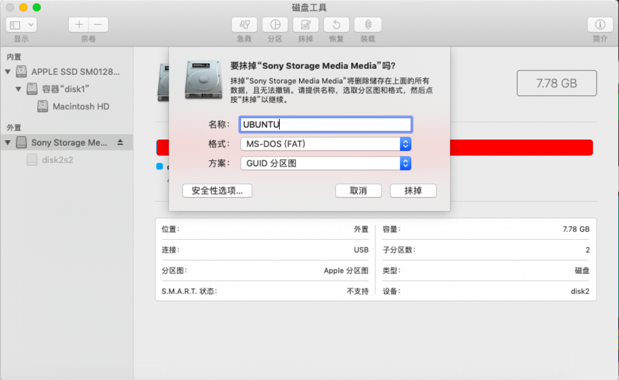Open the Info (简介) toolbar icon
The image size is (619, 380).
(x=600, y=25)
